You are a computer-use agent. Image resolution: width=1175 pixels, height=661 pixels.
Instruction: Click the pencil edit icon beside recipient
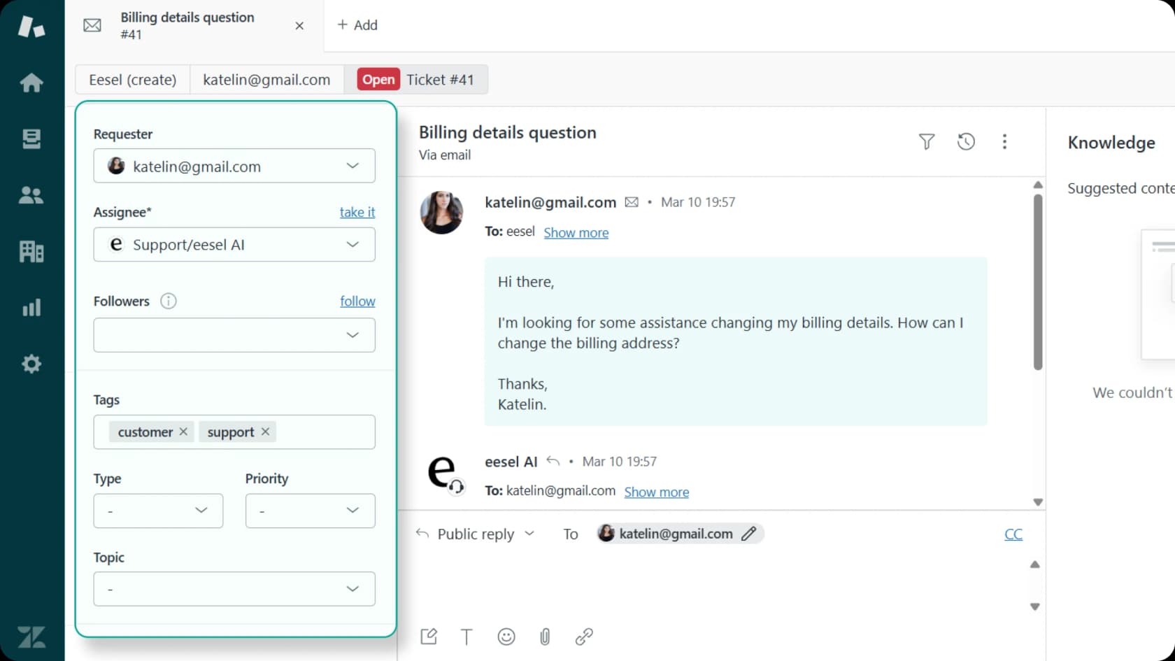pyautogui.click(x=748, y=534)
